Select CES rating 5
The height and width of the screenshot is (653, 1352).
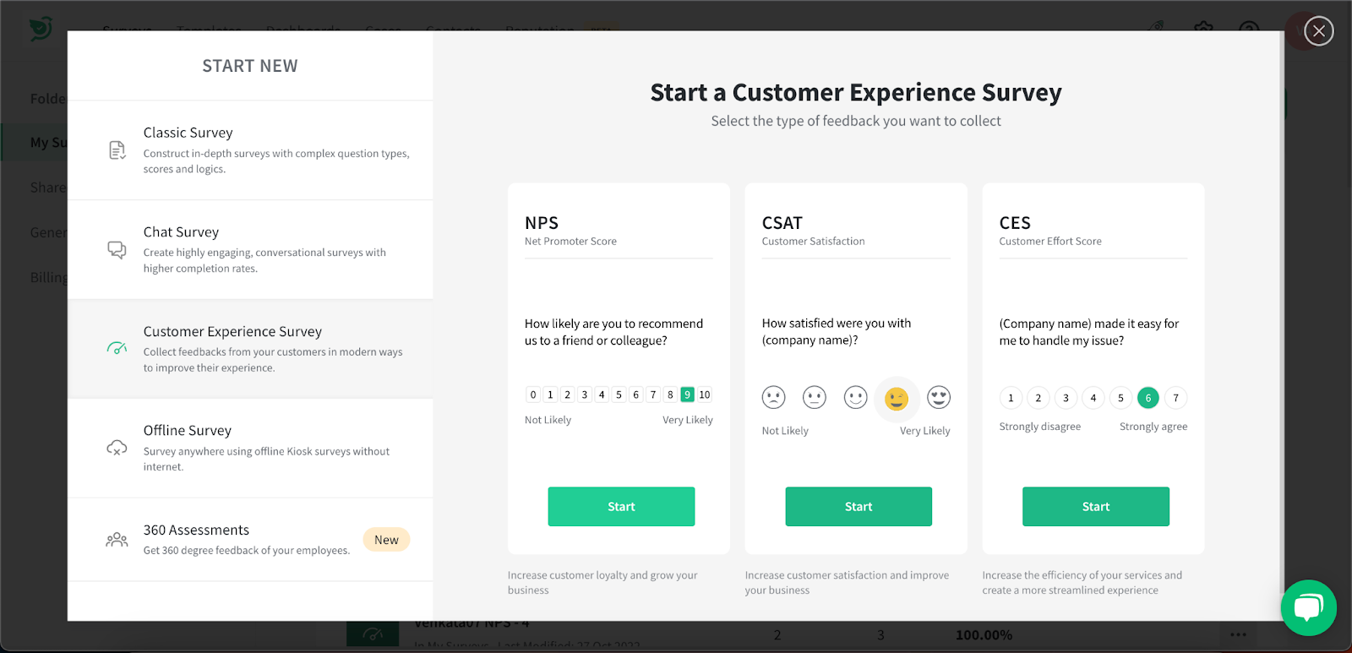coord(1120,398)
